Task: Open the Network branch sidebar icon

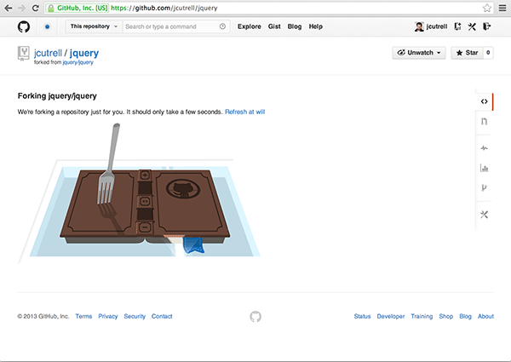Action: coord(484,187)
